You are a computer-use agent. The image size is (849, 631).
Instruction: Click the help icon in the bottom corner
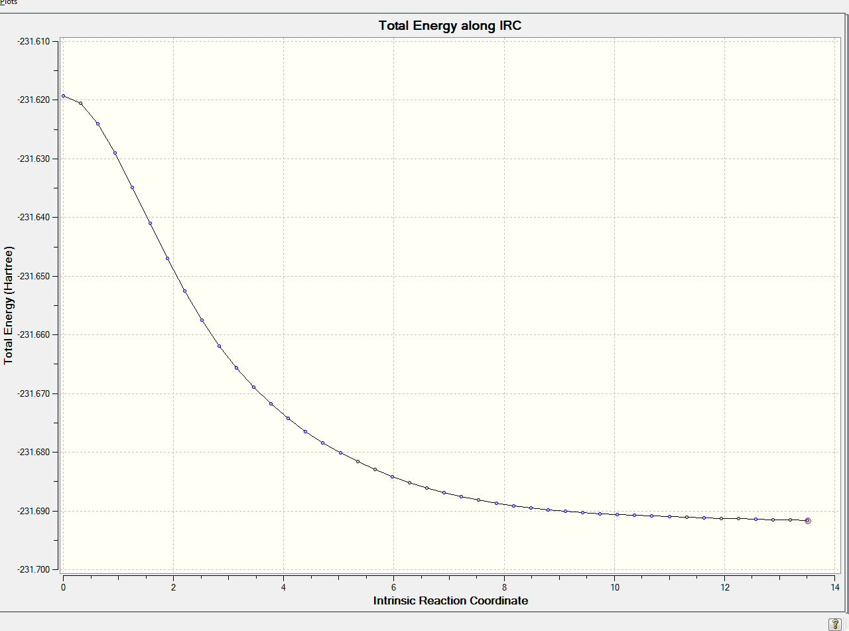(835, 624)
